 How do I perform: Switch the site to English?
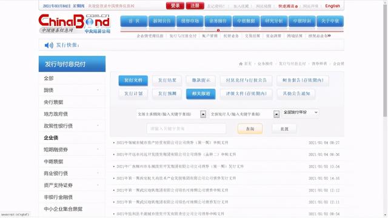(x=332, y=6)
